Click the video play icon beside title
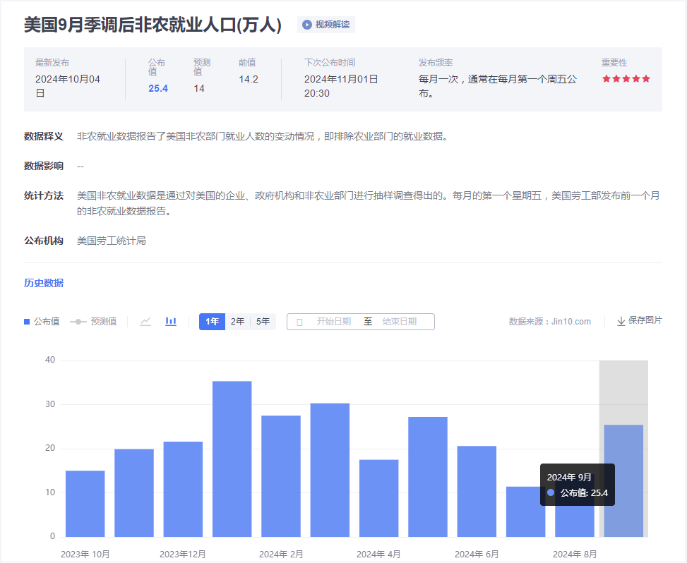 tap(307, 25)
